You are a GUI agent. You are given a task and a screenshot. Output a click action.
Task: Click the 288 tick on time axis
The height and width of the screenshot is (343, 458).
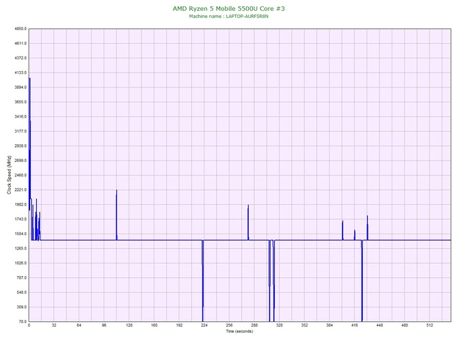254,325
